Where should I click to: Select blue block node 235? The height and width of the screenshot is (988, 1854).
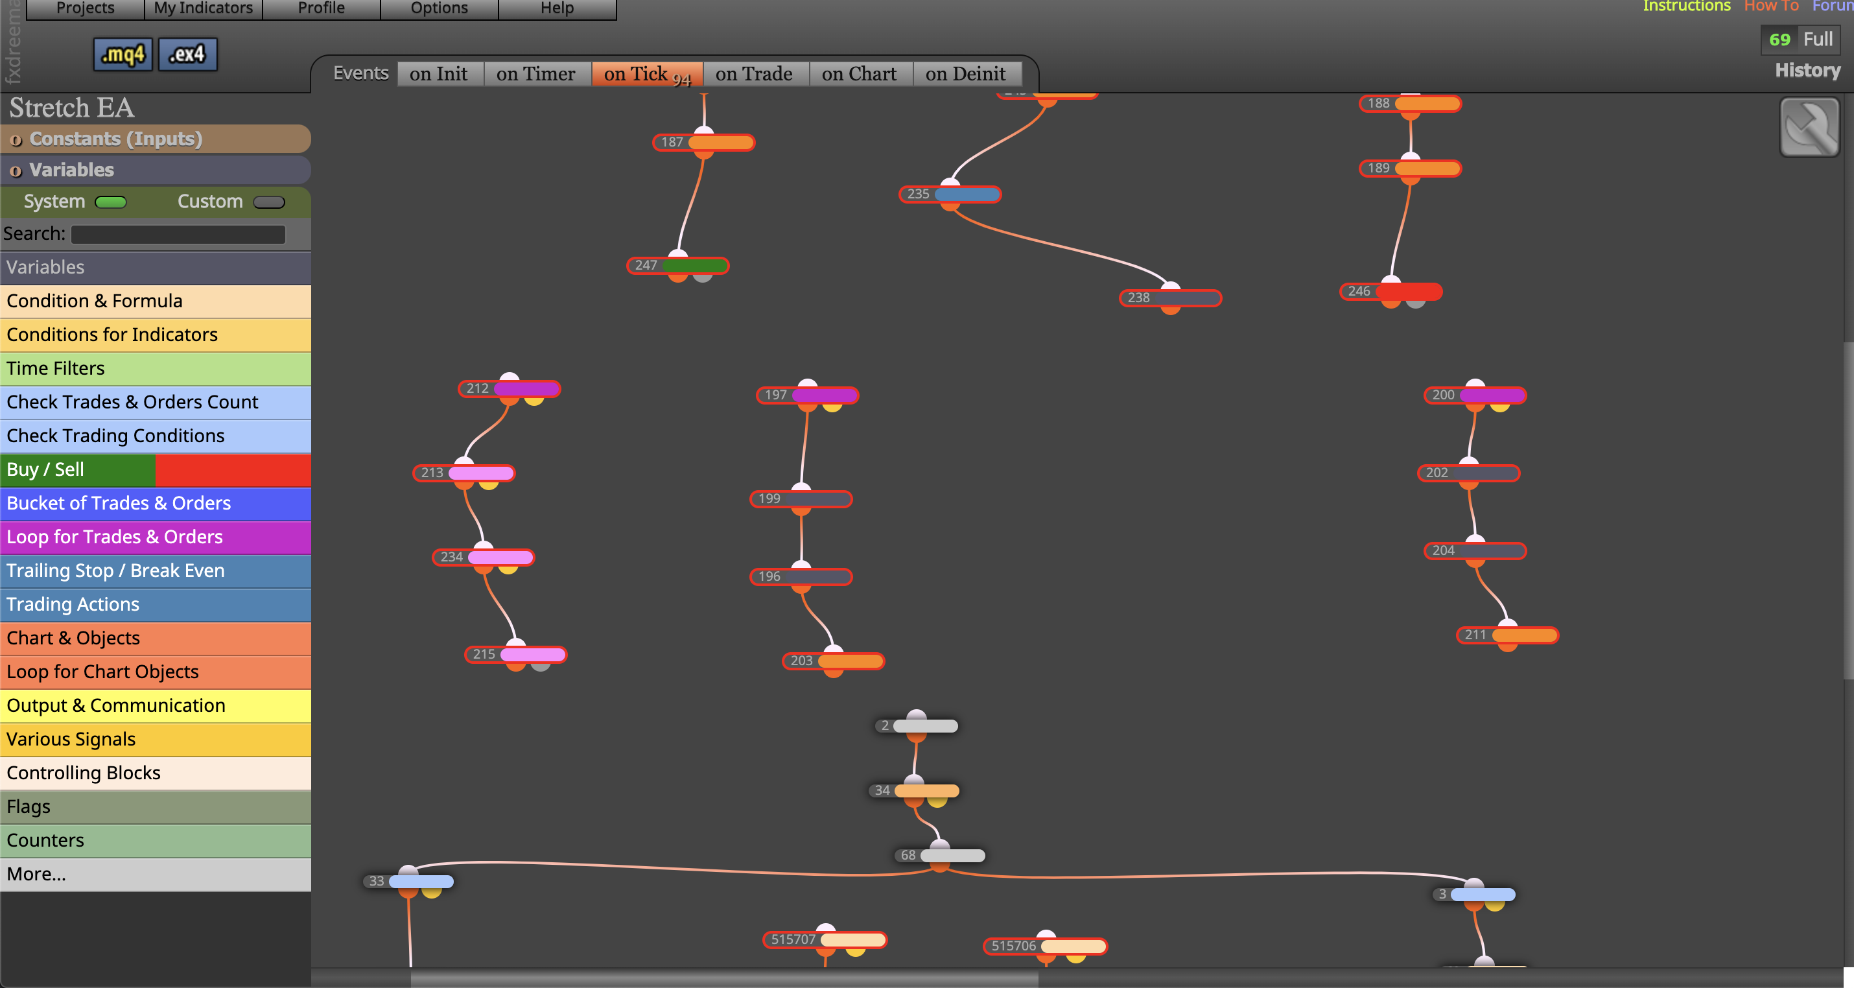tap(950, 194)
